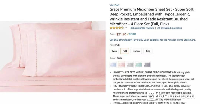Click the star rating icons
Screen dimensions: 200x104
[117, 28]
